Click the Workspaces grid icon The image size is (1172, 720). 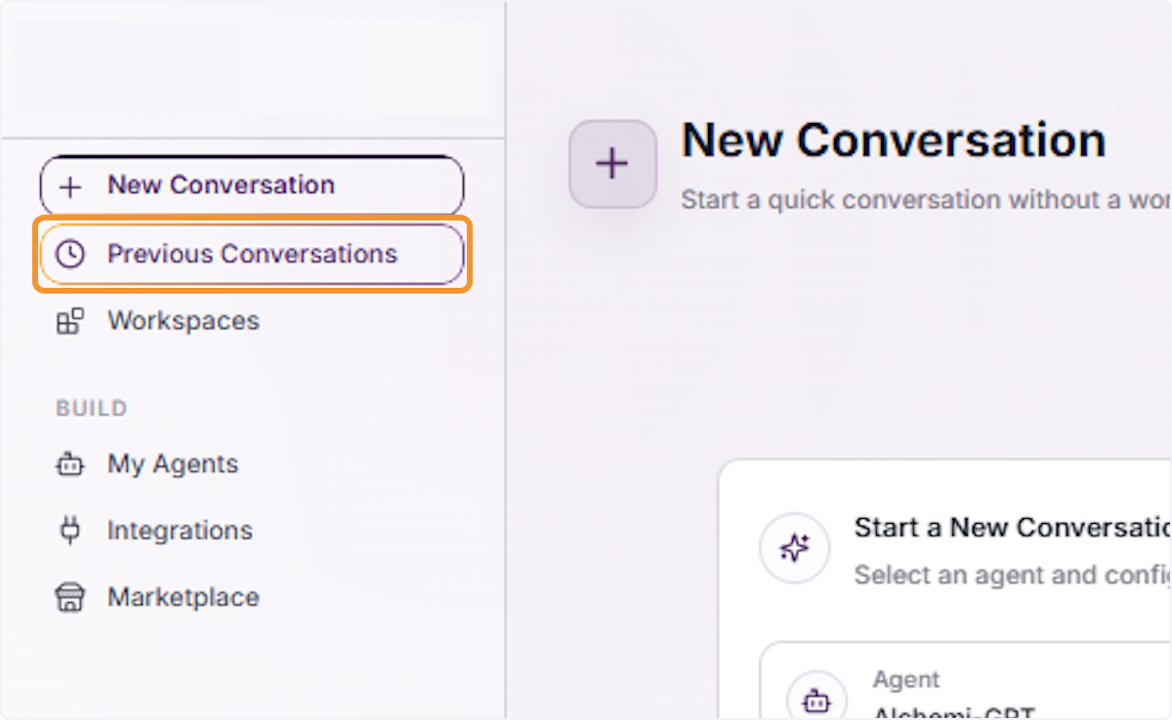(x=69, y=321)
